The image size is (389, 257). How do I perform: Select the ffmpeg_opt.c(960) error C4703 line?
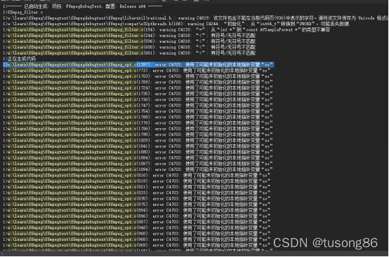[x=137, y=233]
